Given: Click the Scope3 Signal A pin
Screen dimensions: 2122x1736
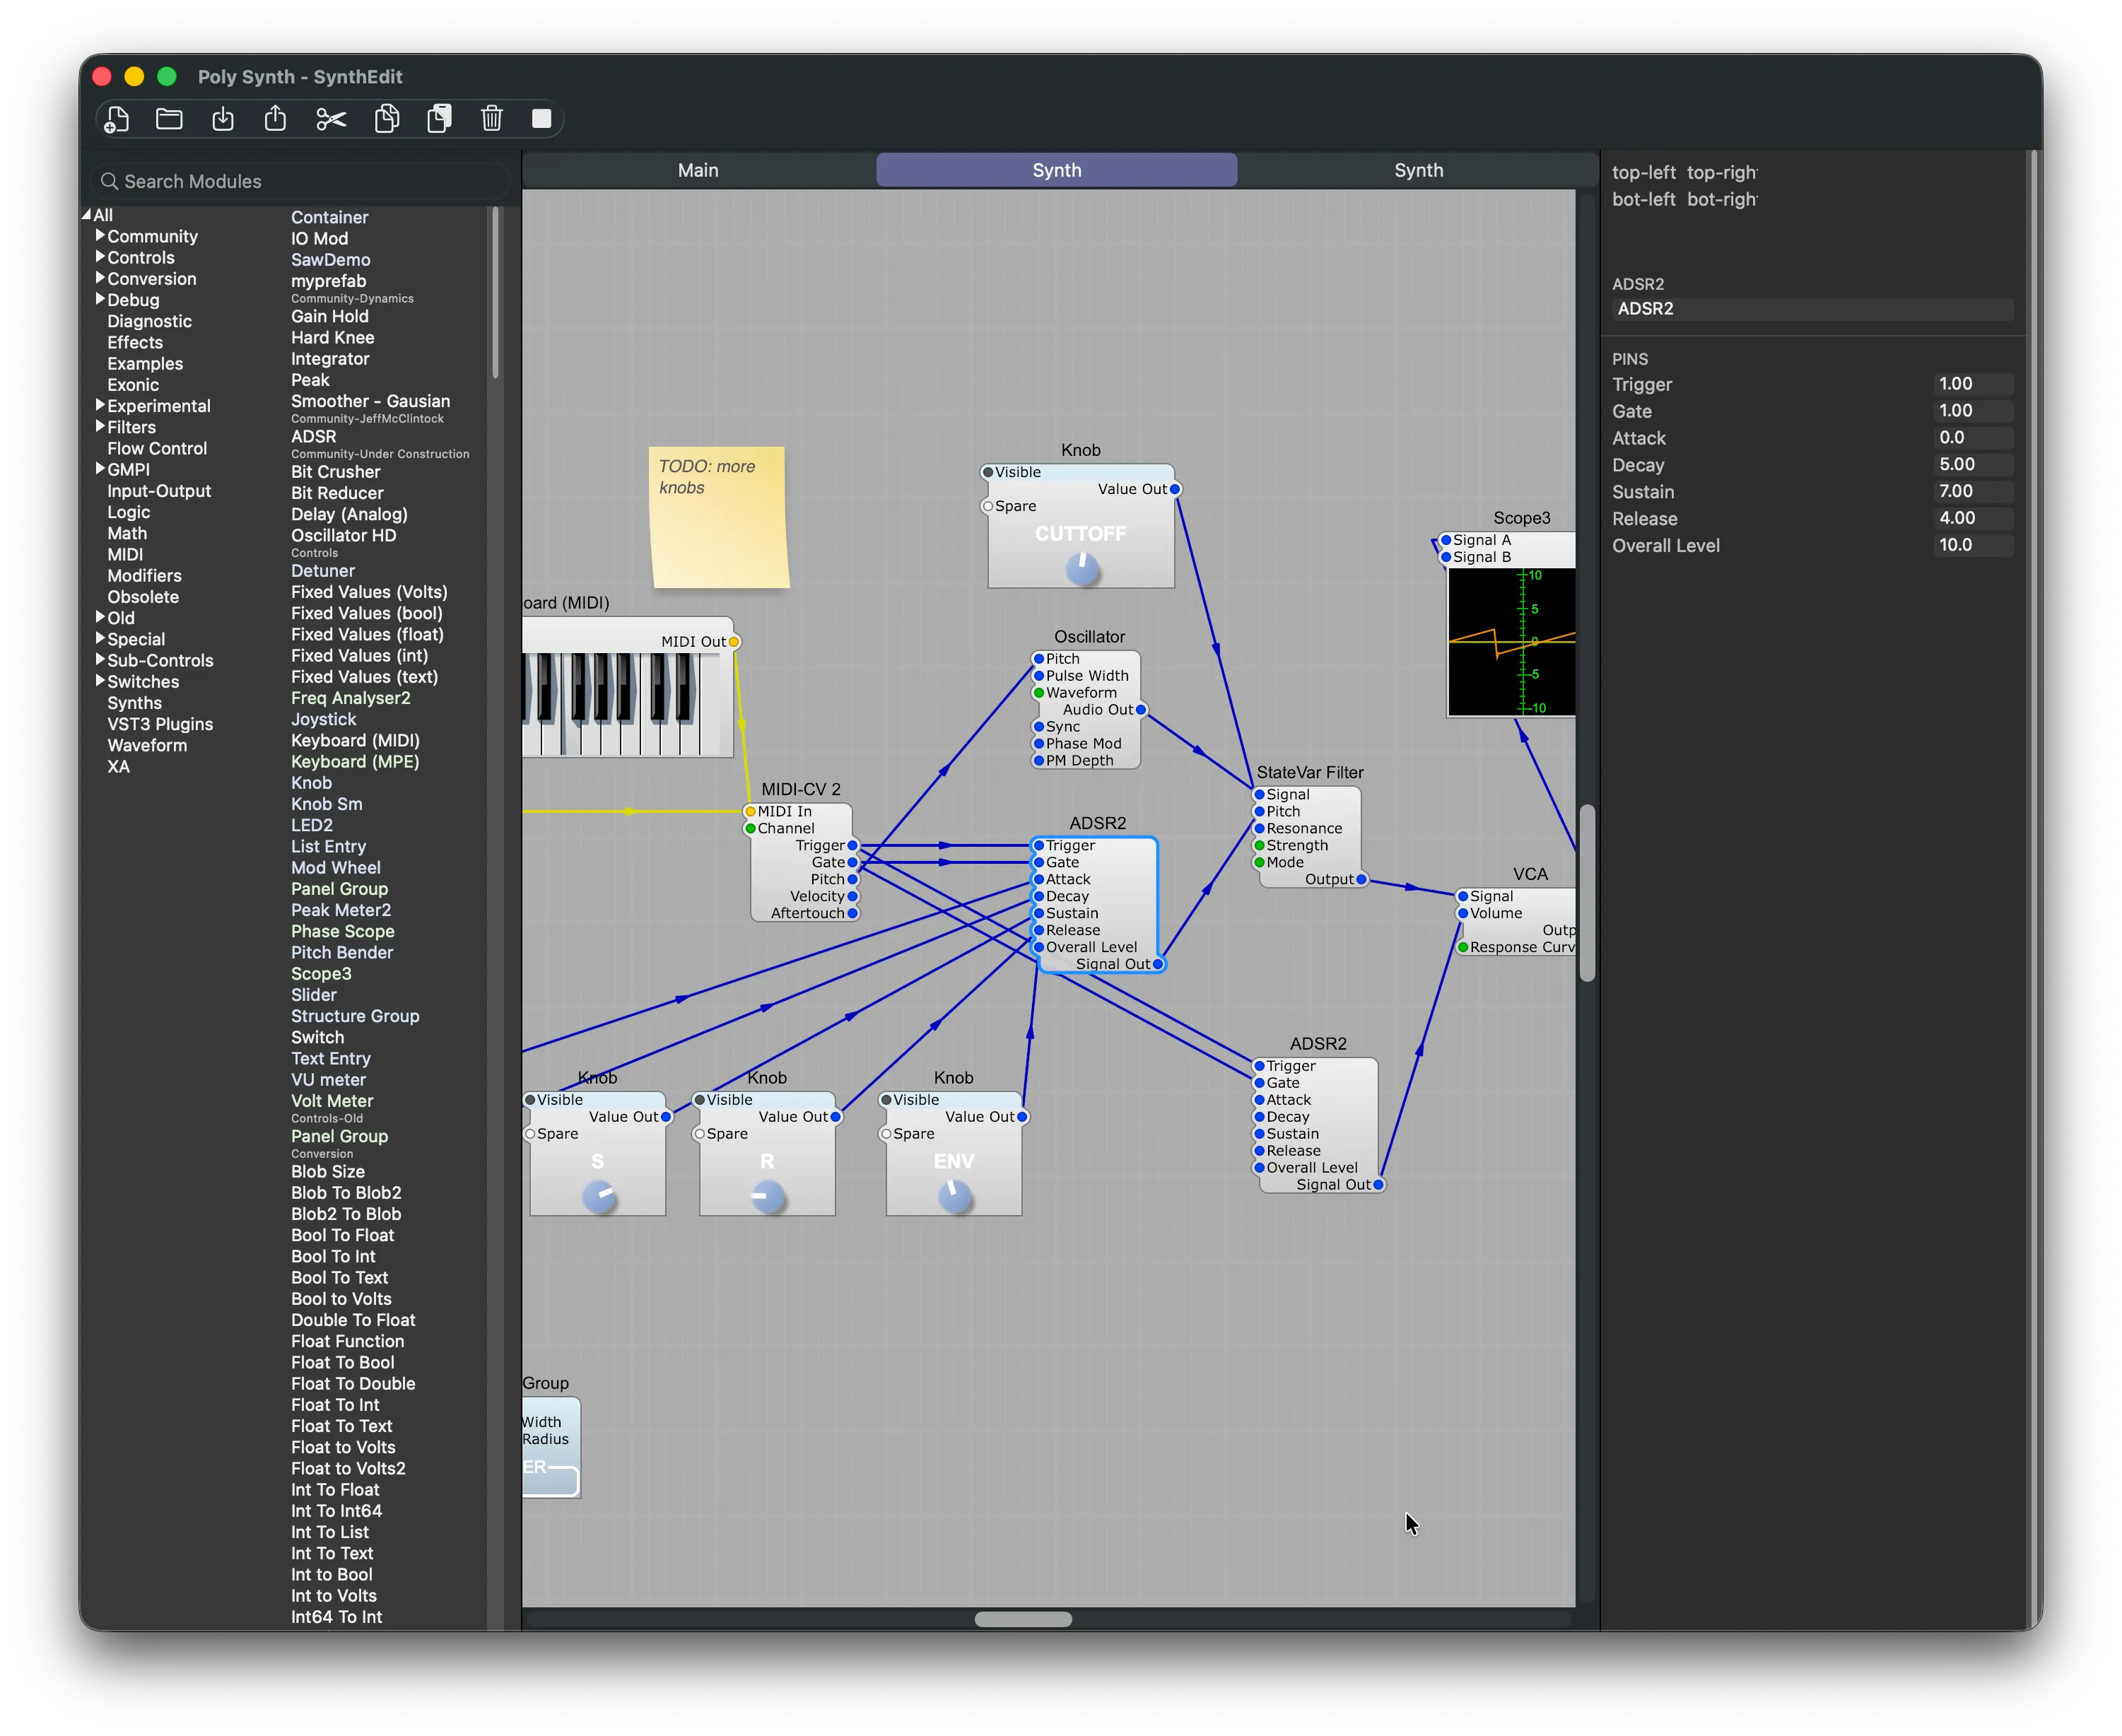Looking at the screenshot, I should click(x=1446, y=540).
